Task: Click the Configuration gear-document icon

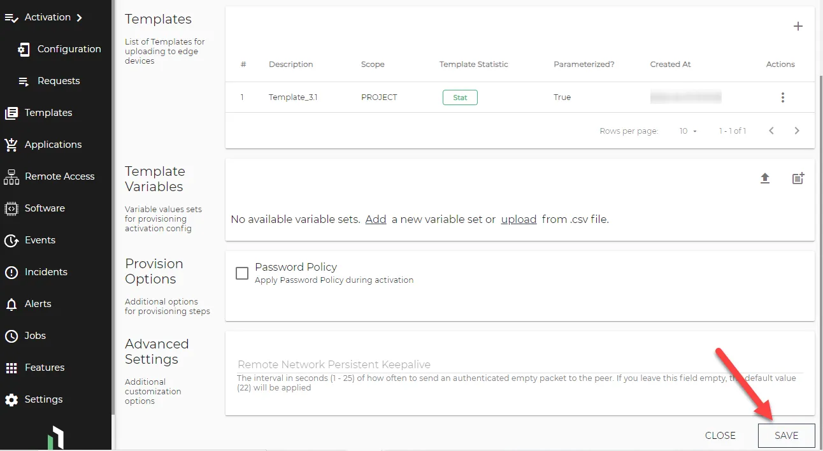Action: (24, 50)
